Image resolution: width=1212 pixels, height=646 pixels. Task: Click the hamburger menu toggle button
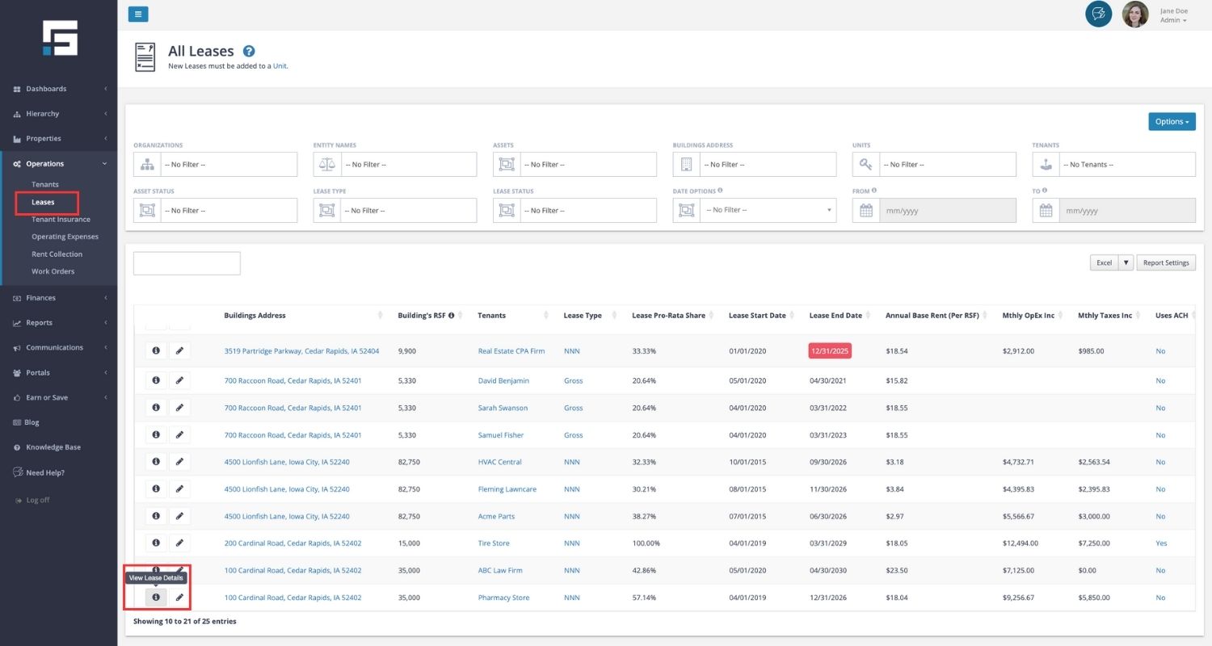point(138,14)
